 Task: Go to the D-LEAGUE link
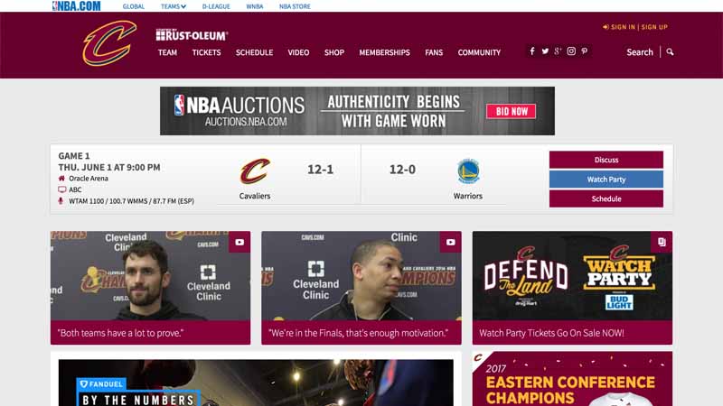(x=216, y=6)
